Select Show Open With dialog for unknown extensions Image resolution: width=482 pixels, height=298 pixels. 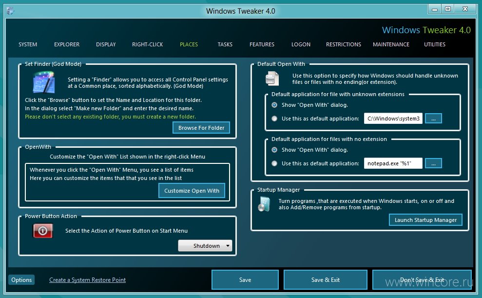274,105
